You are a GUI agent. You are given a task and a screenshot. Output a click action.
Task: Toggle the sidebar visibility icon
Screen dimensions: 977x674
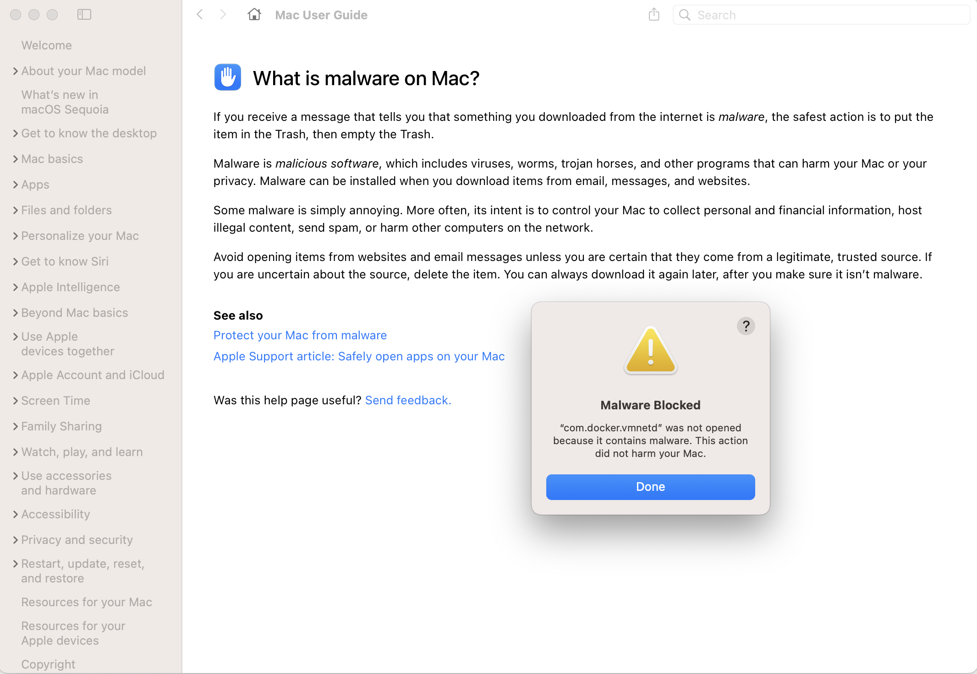click(84, 14)
